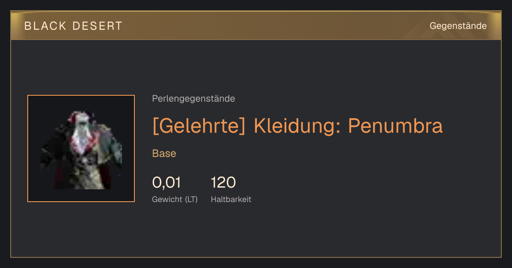Click the 120 durability value
This screenshot has height=268, width=512.
pos(223,183)
